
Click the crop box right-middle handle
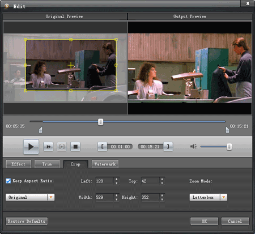[116, 65]
